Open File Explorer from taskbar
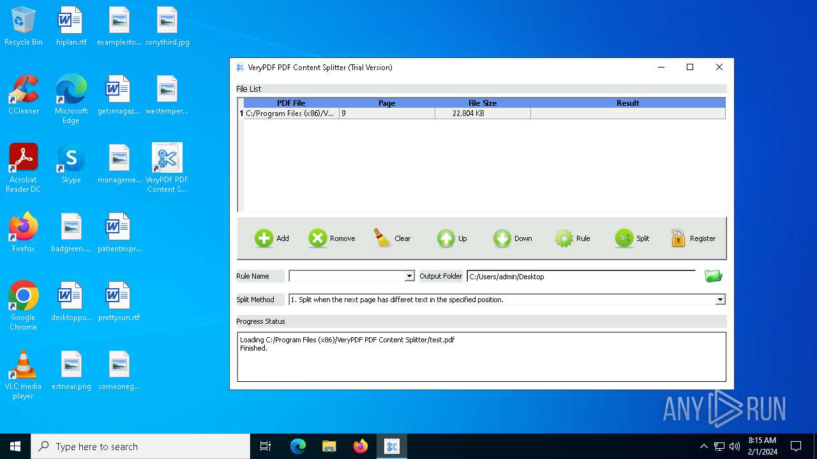Image resolution: width=817 pixels, height=459 pixels. pos(329,446)
